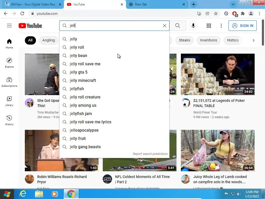Open a new browser tab with plus
The width and height of the screenshot is (265, 199).
click(194, 4)
